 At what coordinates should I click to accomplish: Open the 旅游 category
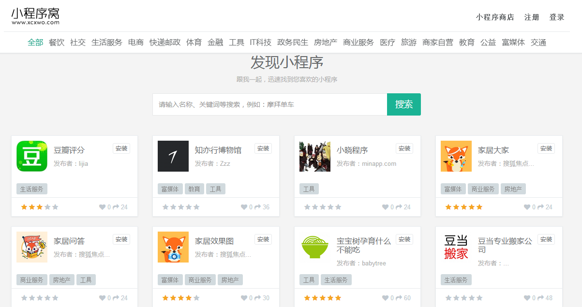409,43
